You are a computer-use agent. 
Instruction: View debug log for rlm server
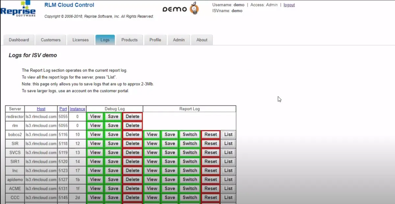pos(95,125)
